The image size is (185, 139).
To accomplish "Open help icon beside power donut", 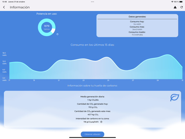I will 57,34.
